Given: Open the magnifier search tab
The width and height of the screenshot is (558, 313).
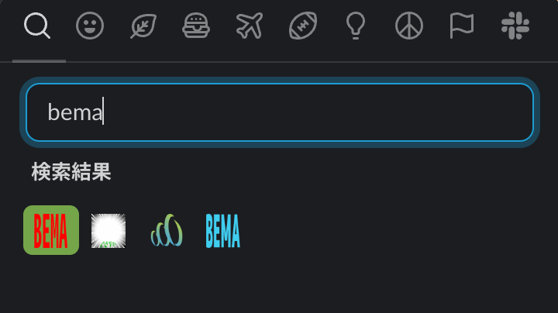Looking at the screenshot, I should (x=37, y=26).
